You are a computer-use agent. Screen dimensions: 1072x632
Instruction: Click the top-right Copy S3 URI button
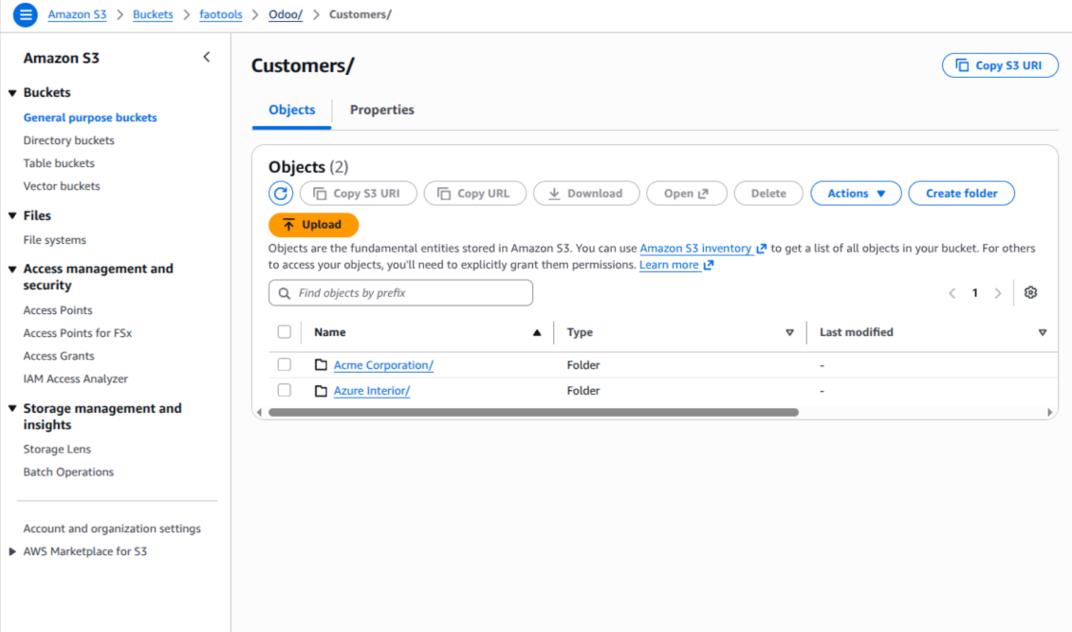tap(1000, 65)
